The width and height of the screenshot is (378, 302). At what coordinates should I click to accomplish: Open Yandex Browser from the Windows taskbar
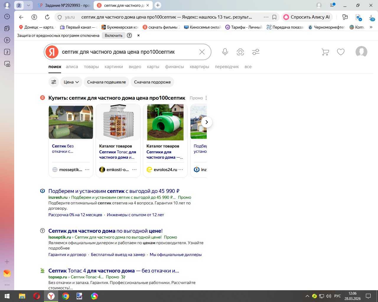[51, 296]
